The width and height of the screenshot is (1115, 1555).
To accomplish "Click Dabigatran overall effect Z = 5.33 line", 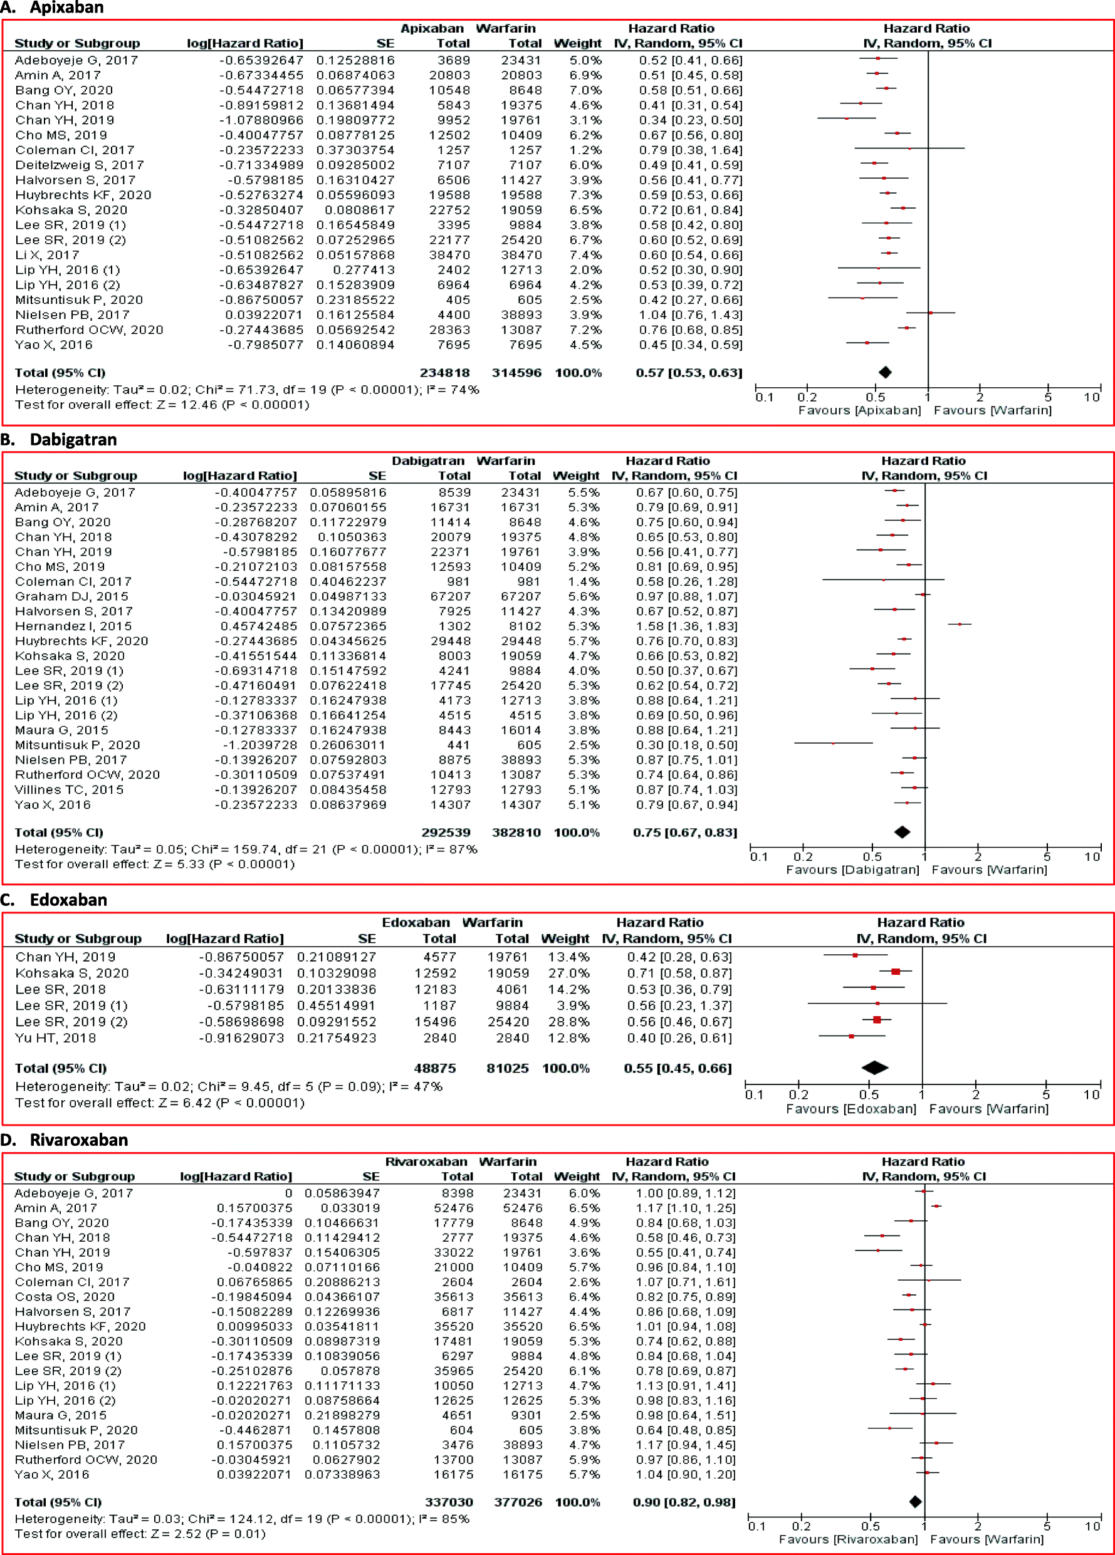I will [x=155, y=864].
